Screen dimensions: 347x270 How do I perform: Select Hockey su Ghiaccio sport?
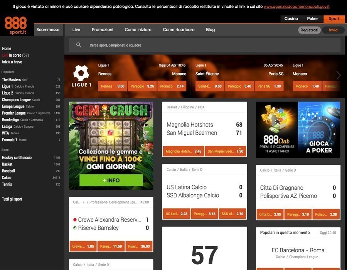tap(31, 158)
